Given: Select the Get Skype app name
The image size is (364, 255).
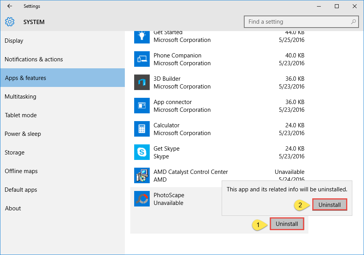Looking at the screenshot, I should (166, 149).
